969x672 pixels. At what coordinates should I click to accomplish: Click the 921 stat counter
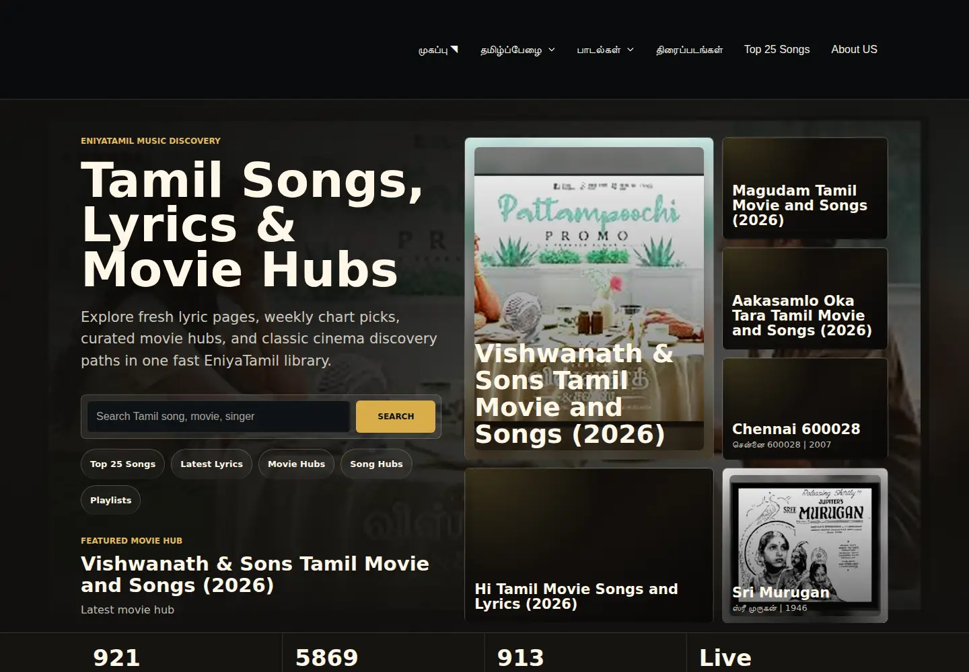(x=116, y=657)
